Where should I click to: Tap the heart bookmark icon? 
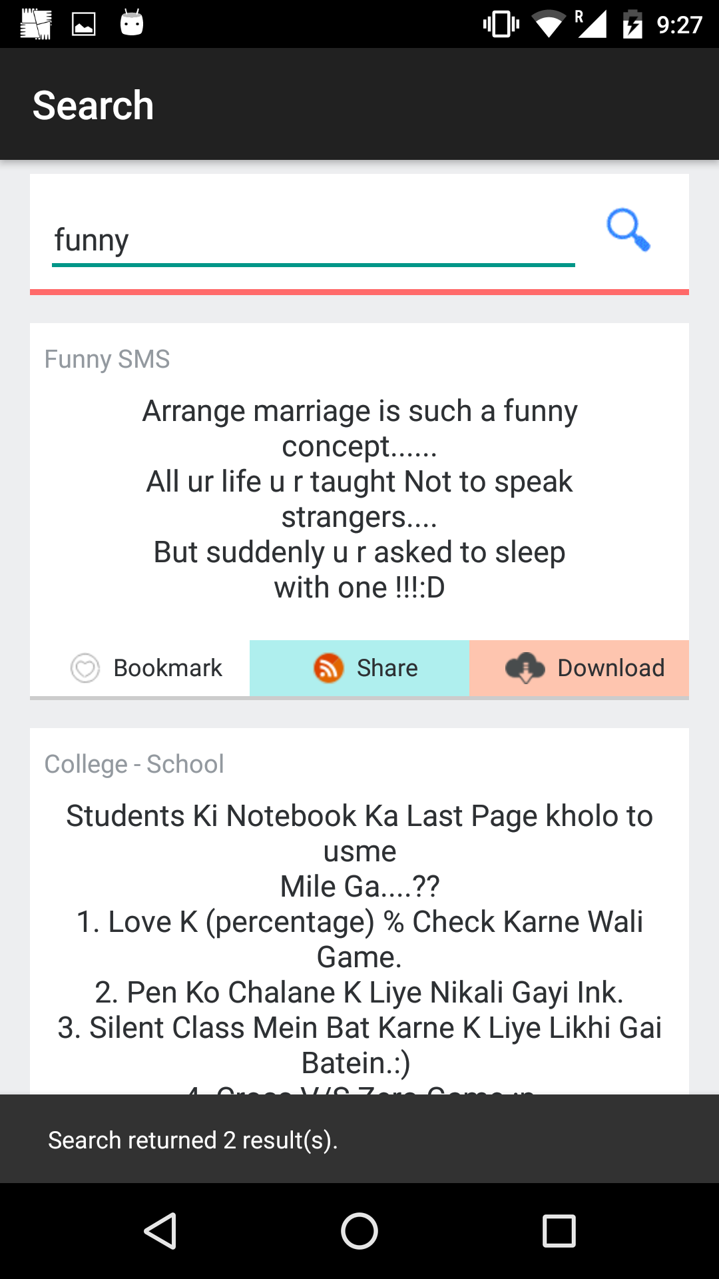coord(85,668)
